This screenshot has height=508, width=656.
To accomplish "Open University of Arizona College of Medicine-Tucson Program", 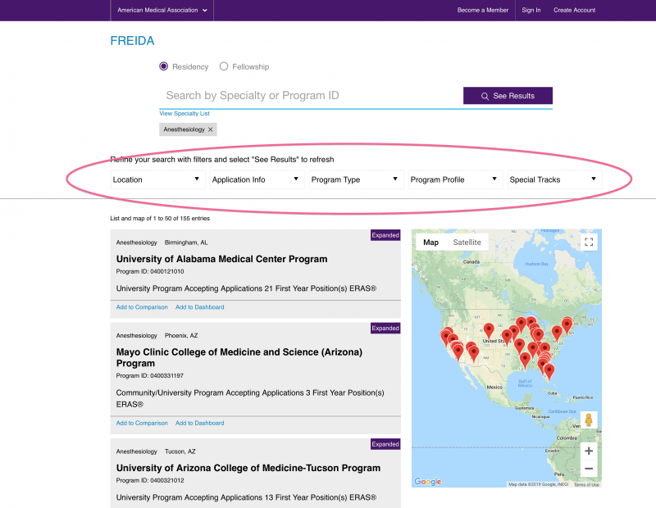I will [248, 468].
